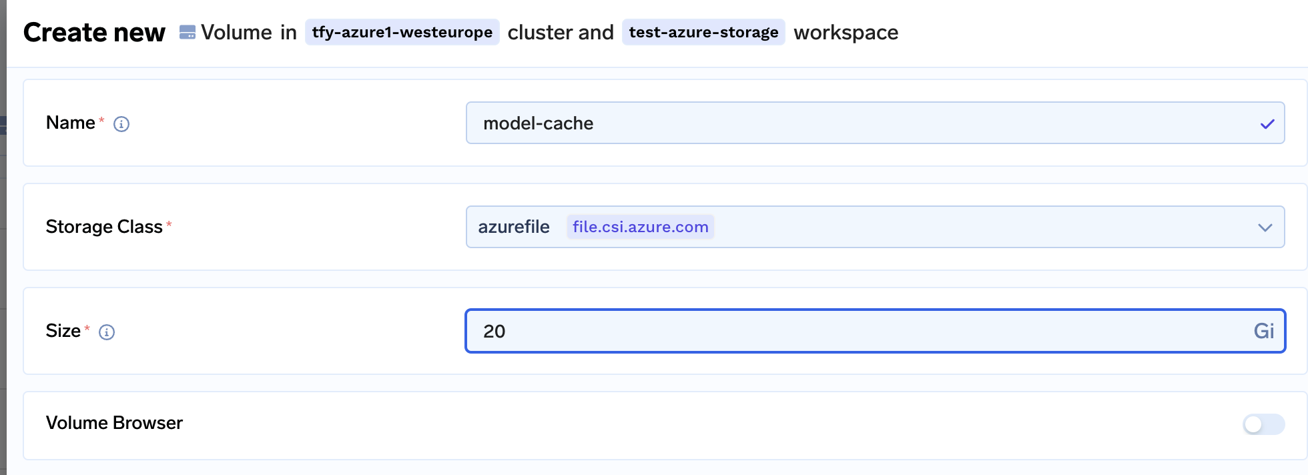
Task: Toggle the Volume Browser switch
Action: pos(1263,424)
